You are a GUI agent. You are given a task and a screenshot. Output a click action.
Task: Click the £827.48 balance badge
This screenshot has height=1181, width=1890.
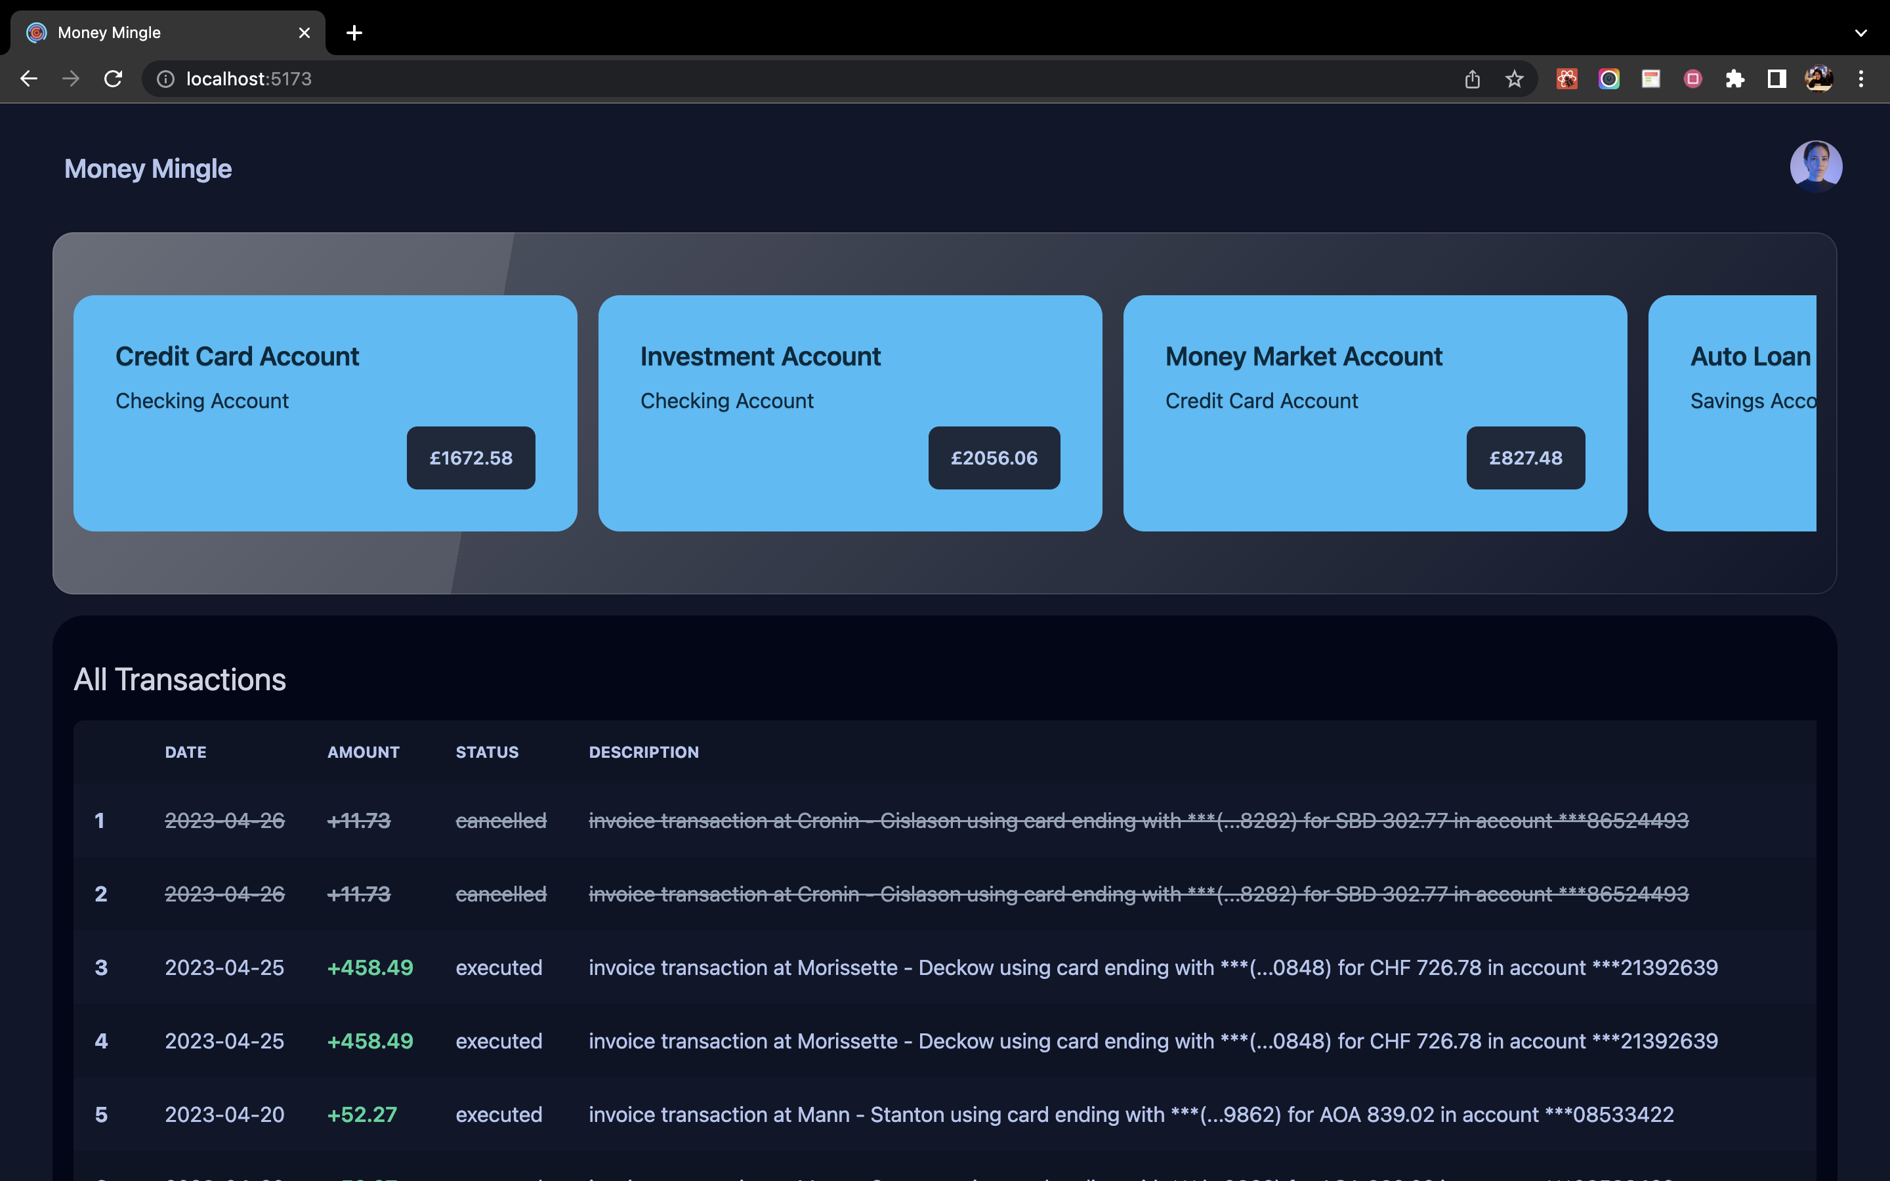click(x=1525, y=458)
